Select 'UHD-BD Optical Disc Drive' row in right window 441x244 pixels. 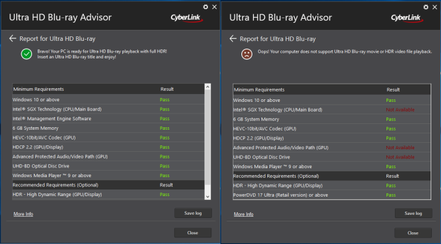tap(332, 157)
